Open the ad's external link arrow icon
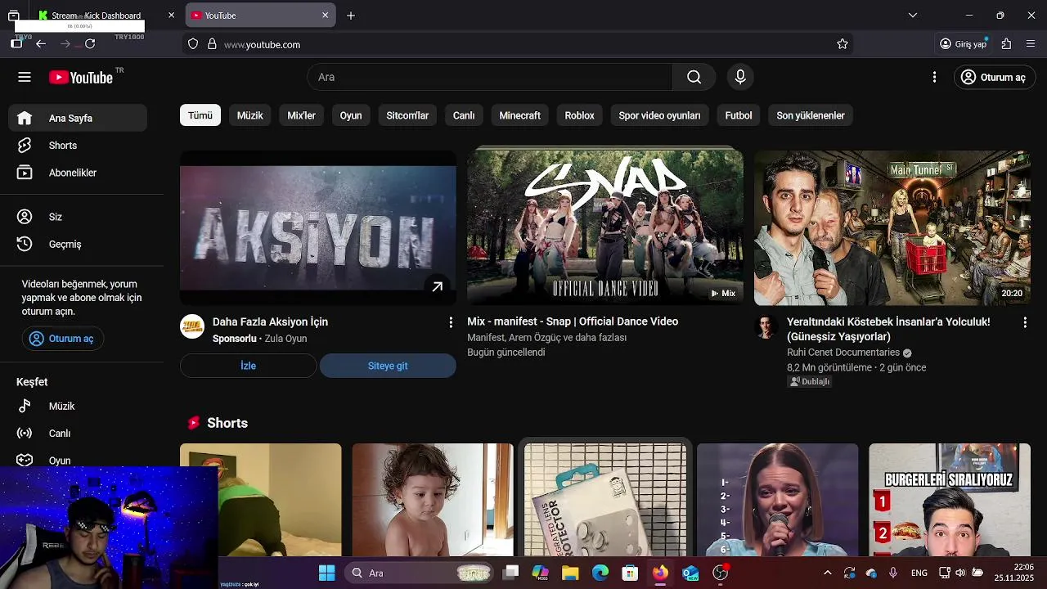1047x589 pixels. (x=438, y=286)
